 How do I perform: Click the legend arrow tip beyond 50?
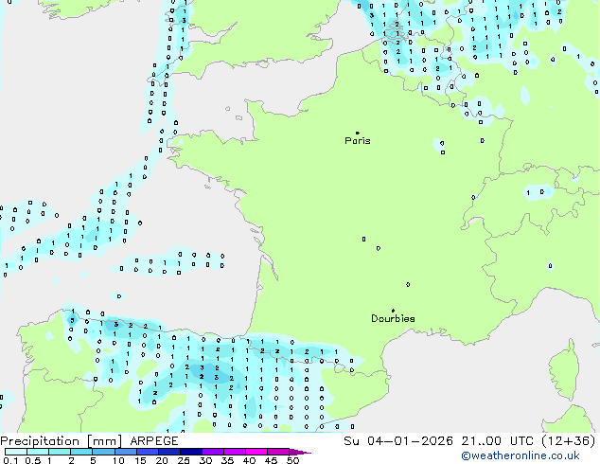(x=300, y=452)
